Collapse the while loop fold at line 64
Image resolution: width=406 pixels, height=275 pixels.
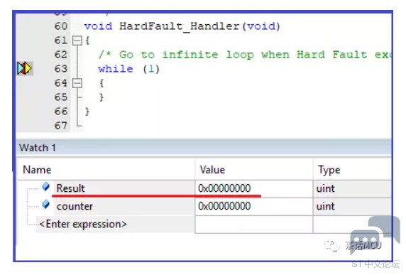click(x=77, y=83)
